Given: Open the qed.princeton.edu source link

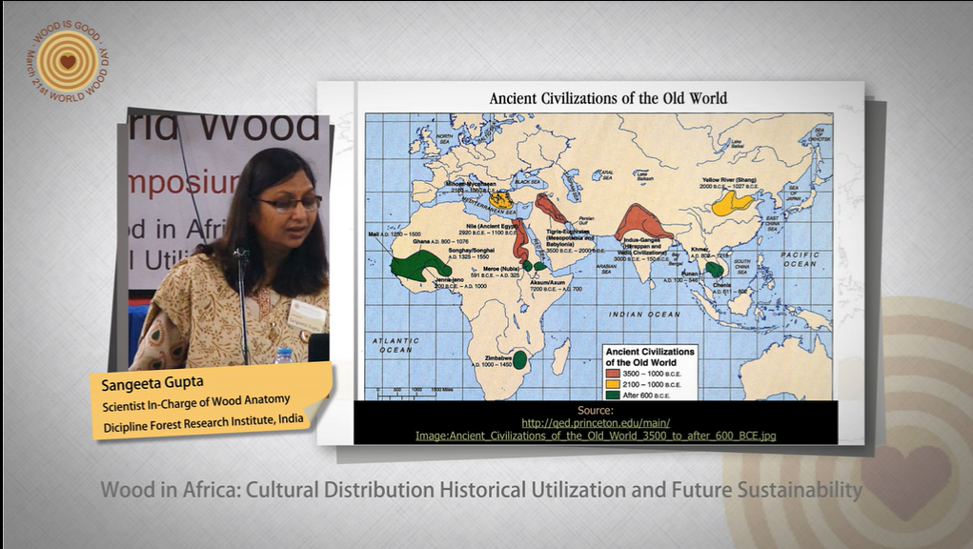Looking at the screenshot, I should [596, 422].
